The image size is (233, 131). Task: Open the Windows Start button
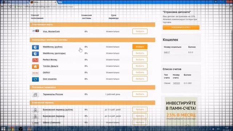pyautogui.click(x=3, y=129)
